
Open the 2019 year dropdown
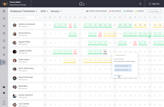click(44, 11)
